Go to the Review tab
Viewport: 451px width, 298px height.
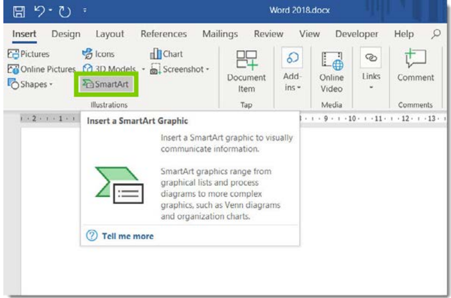tap(269, 34)
